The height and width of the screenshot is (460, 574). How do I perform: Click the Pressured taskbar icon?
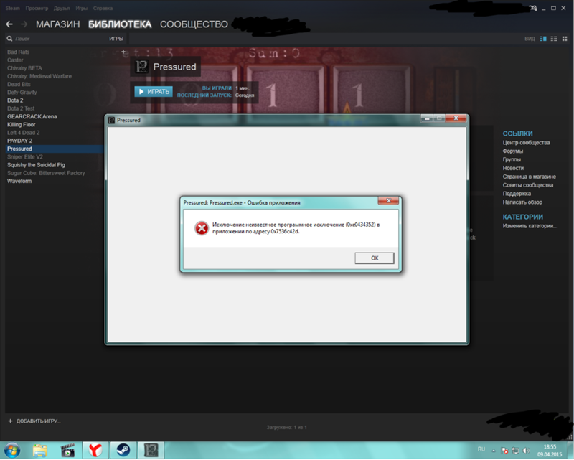(x=151, y=450)
